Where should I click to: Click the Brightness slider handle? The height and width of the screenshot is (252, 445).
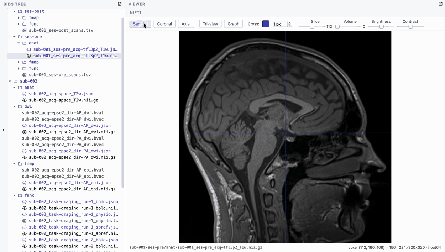pos(381,27)
